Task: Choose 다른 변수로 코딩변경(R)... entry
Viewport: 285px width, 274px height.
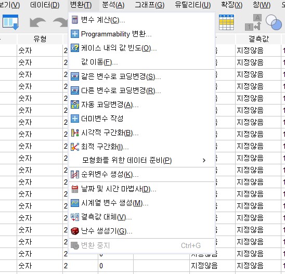Action: (142, 90)
